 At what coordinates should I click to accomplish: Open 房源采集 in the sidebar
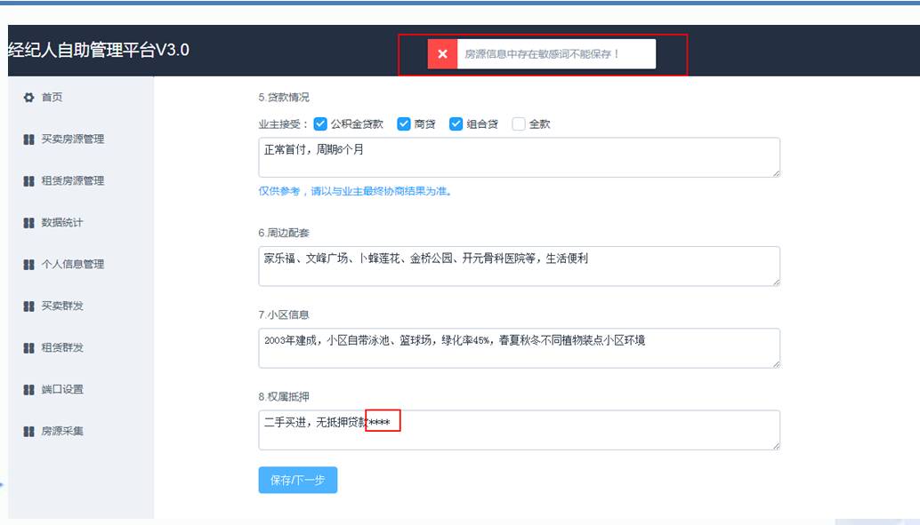(62, 432)
